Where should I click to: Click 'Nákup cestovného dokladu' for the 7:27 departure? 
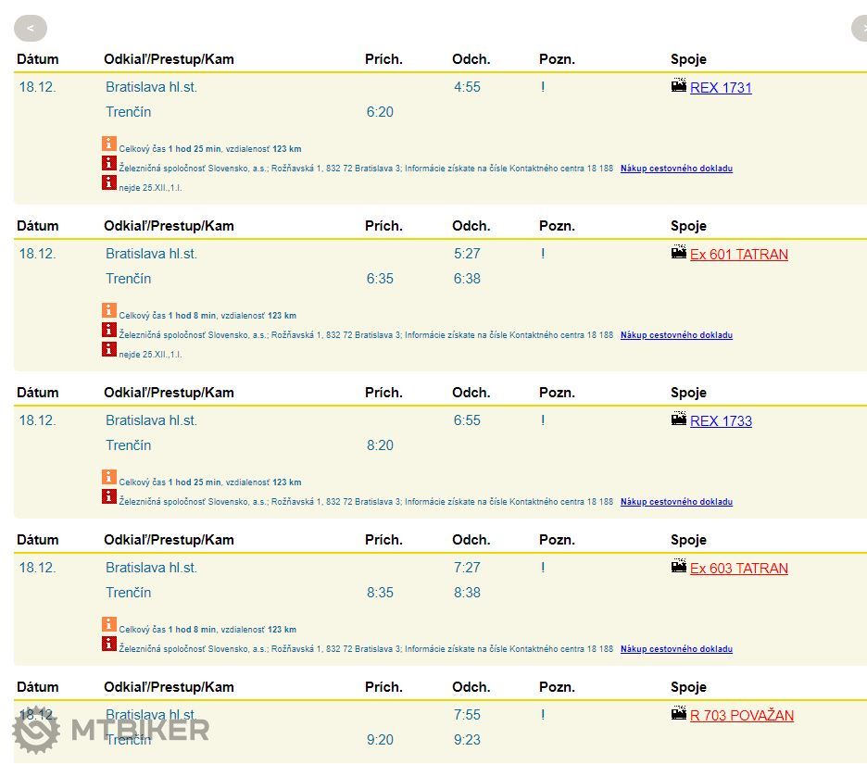[676, 649]
